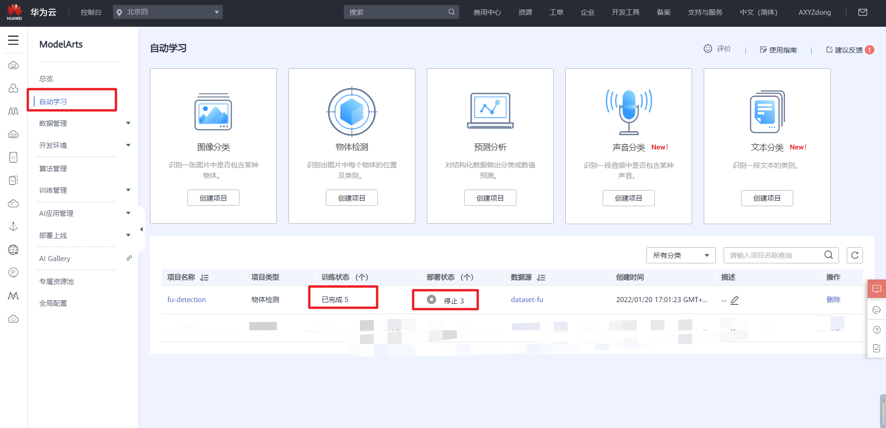
Task: Edit the description of fu-detection
Action: click(x=735, y=300)
